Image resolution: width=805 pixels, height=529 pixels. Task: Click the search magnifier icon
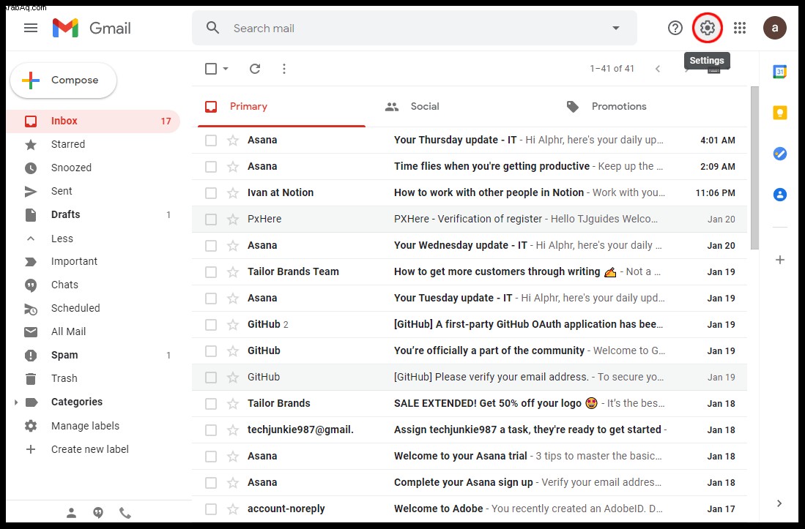(x=212, y=28)
